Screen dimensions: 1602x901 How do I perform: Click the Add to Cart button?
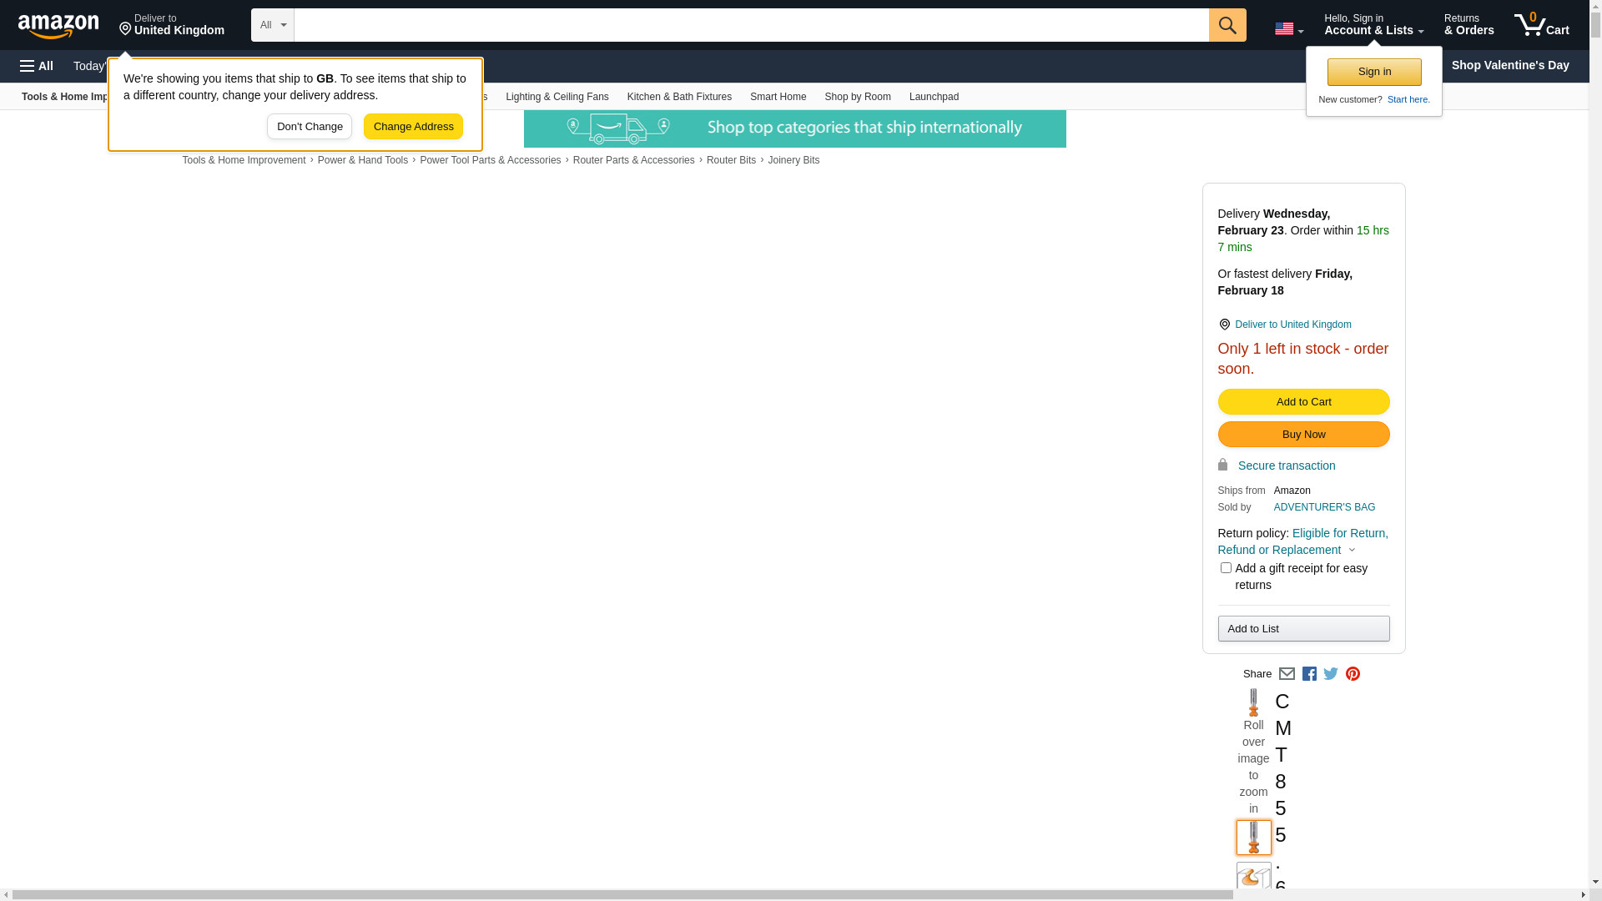click(x=1303, y=402)
